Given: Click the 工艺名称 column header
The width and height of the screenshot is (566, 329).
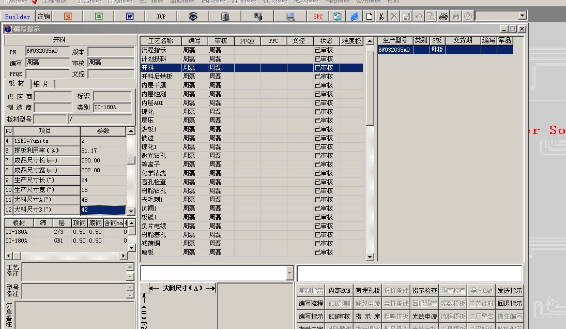Looking at the screenshot, I should pyautogui.click(x=161, y=41).
